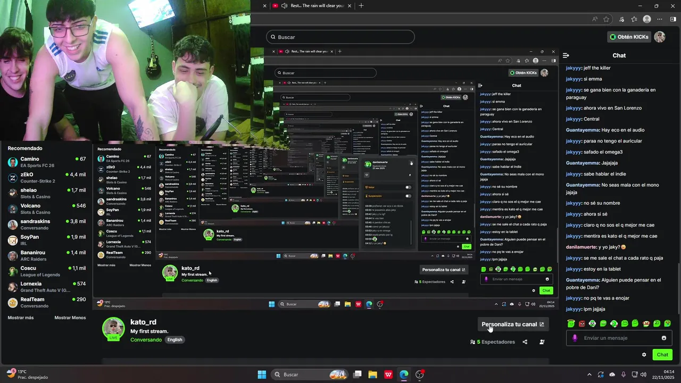Open Bananirou recommended channel
The image size is (681, 383).
point(47,255)
